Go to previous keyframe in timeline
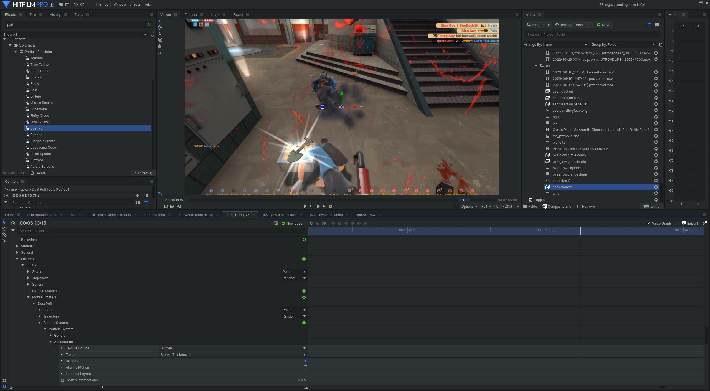Screen dimensions: 710x391 point(311,223)
